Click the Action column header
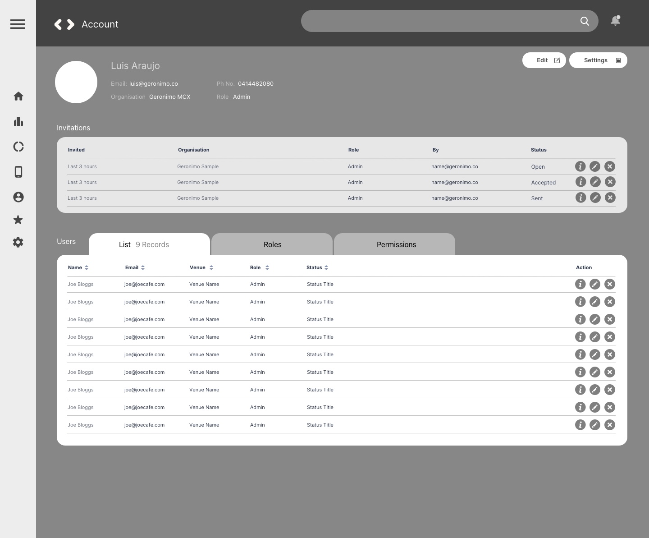The image size is (649, 538). click(x=584, y=267)
